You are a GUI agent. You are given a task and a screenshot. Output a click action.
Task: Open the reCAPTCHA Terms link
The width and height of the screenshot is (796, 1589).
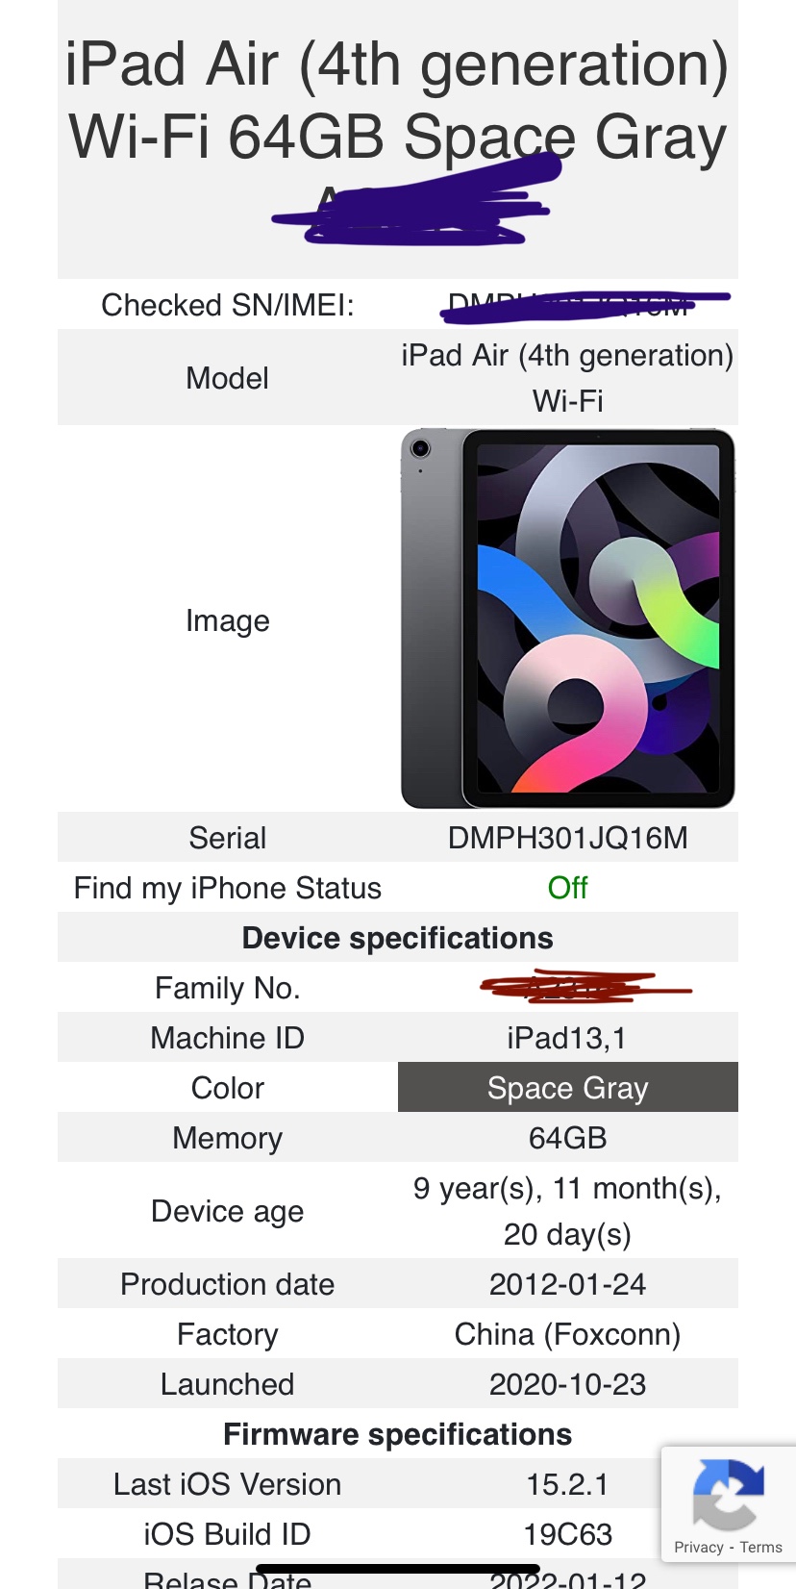(760, 1547)
